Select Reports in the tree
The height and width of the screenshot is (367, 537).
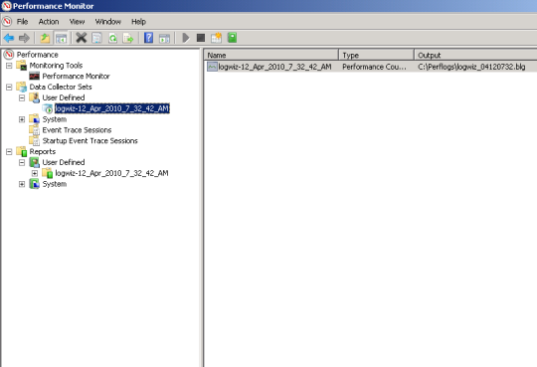(42, 151)
